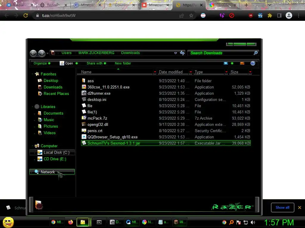Click the Explorer forward navigation button
305x228 pixels.
[41, 53]
